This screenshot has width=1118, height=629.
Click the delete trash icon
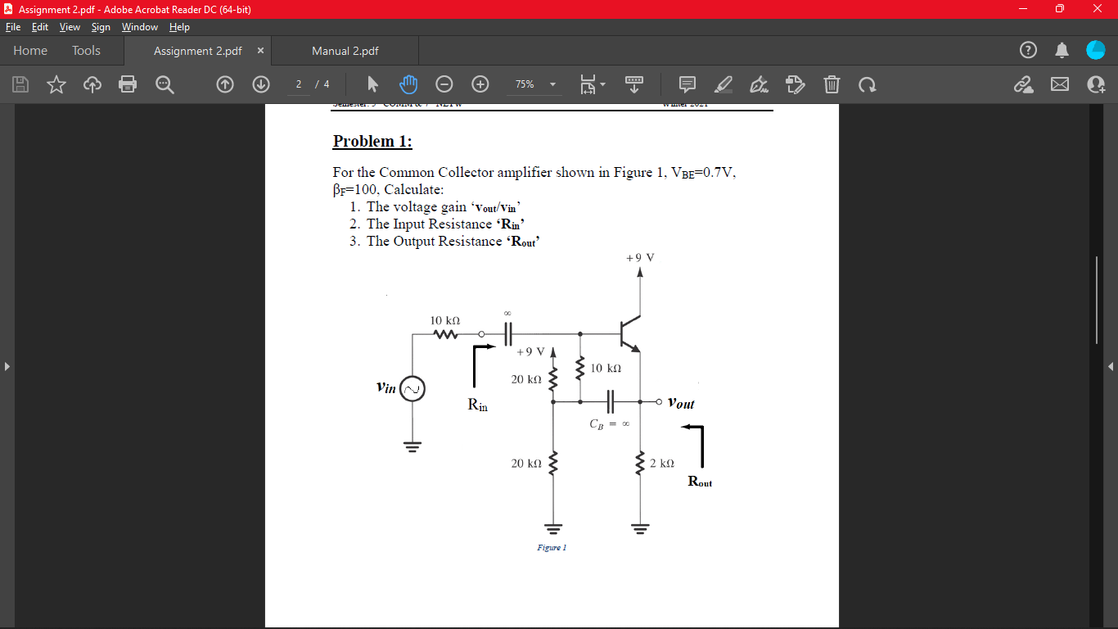click(x=831, y=84)
